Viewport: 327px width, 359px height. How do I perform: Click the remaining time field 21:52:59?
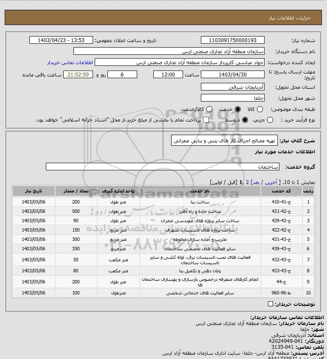[78, 74]
